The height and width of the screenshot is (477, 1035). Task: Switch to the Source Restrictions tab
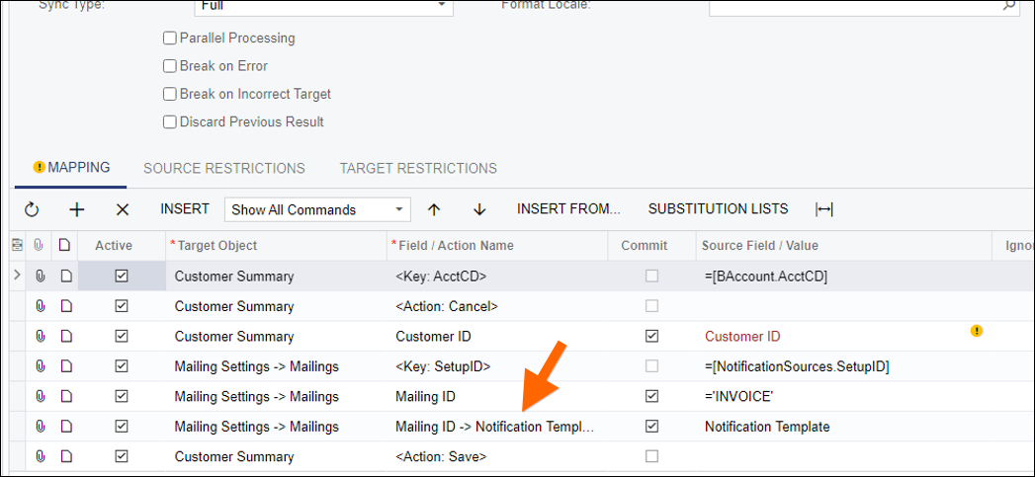[x=224, y=168]
